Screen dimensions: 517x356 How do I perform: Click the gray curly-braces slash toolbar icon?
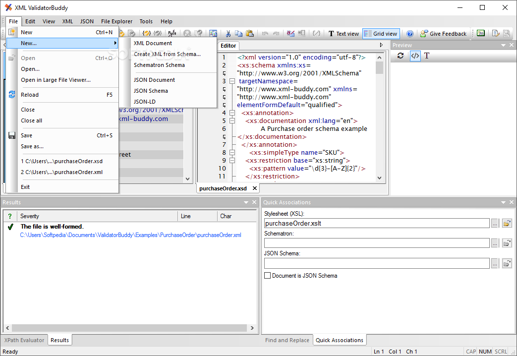(x=317, y=33)
